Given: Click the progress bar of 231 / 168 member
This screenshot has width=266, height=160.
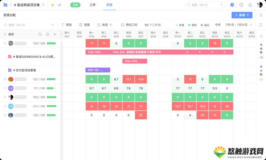Looking at the screenshot, I should (51, 106).
